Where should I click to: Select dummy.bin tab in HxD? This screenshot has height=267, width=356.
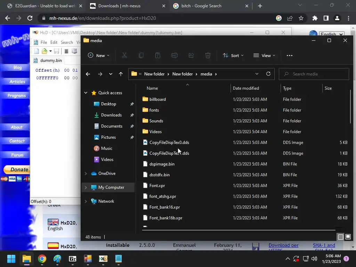coord(48,60)
